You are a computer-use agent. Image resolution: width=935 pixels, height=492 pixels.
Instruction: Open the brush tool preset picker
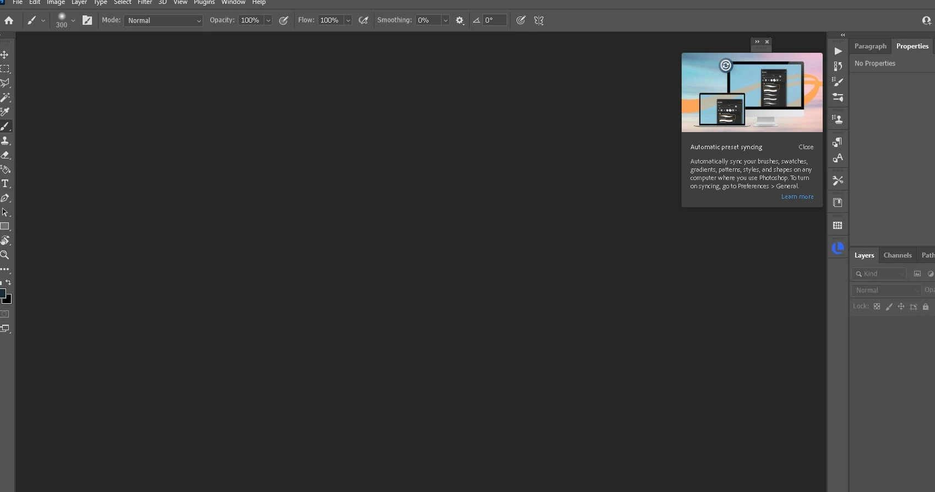[x=36, y=20]
